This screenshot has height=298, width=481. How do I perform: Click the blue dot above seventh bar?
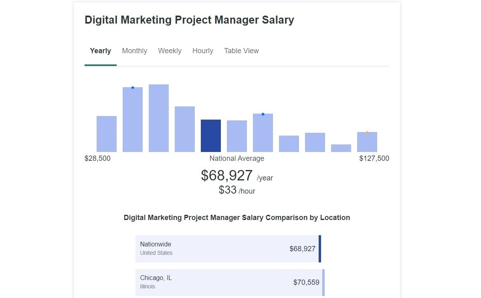click(263, 114)
